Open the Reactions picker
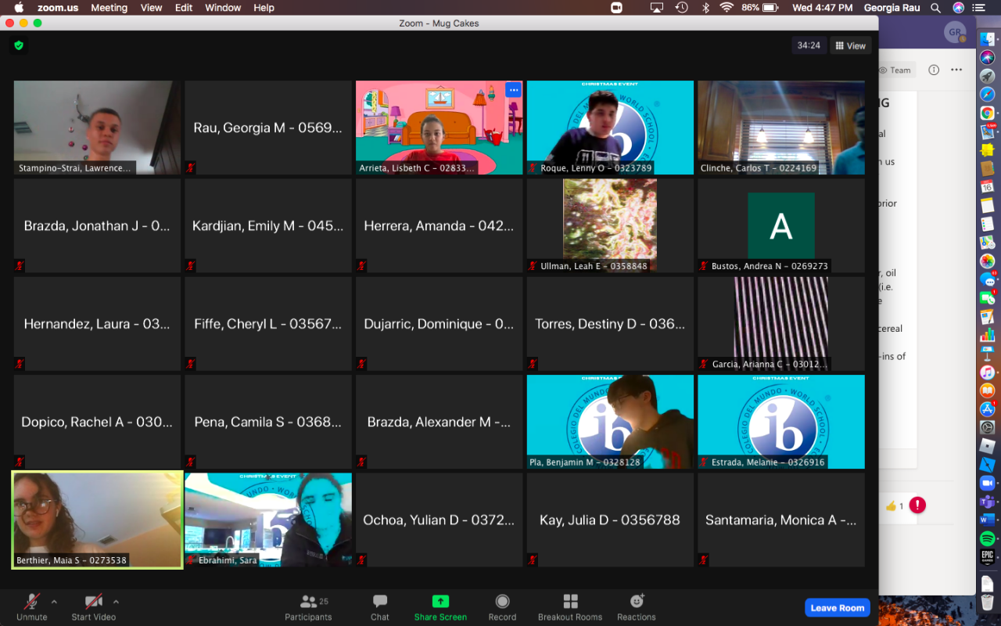The height and width of the screenshot is (626, 1001). (x=637, y=606)
